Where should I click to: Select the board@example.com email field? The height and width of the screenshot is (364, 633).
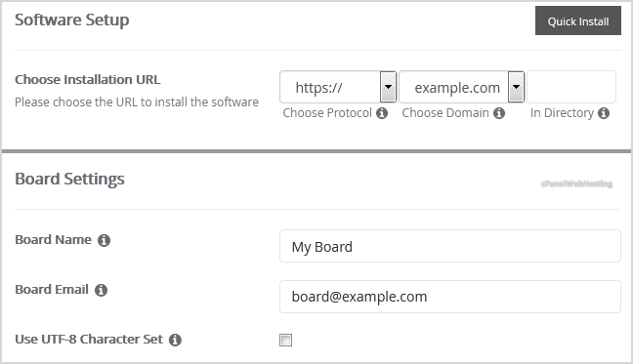[x=450, y=297]
